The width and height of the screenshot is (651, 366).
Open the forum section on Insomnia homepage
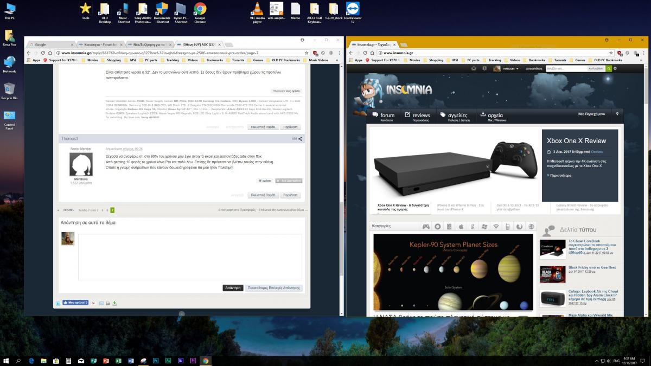pyautogui.click(x=384, y=117)
